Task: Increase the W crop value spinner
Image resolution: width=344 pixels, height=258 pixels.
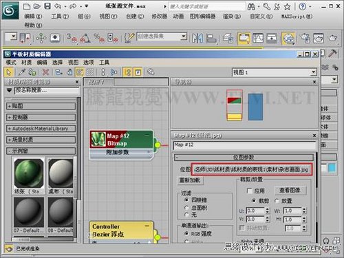Action: coord(304,209)
